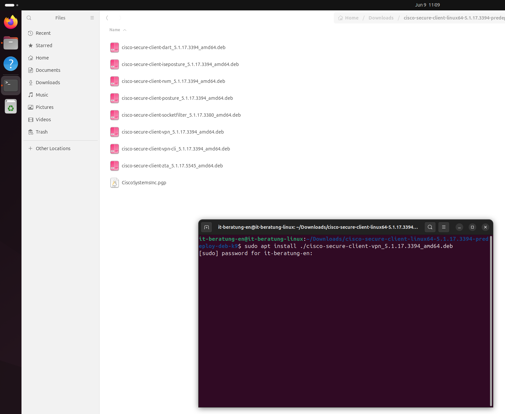Click the iseposture .deb package icon

(115, 64)
